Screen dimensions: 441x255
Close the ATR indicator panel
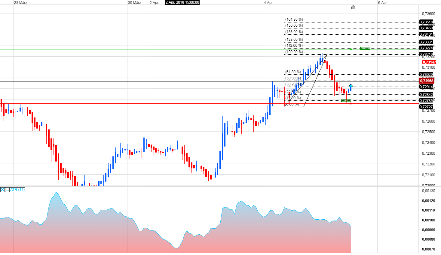point(2,190)
